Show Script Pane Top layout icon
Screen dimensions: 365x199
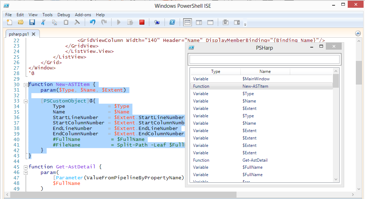187,22
